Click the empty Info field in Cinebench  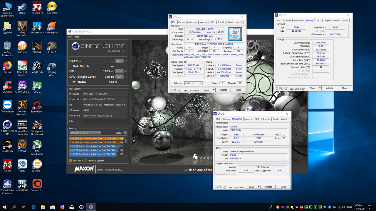[x=105, y=121]
